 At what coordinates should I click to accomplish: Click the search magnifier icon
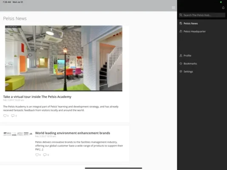181,15
